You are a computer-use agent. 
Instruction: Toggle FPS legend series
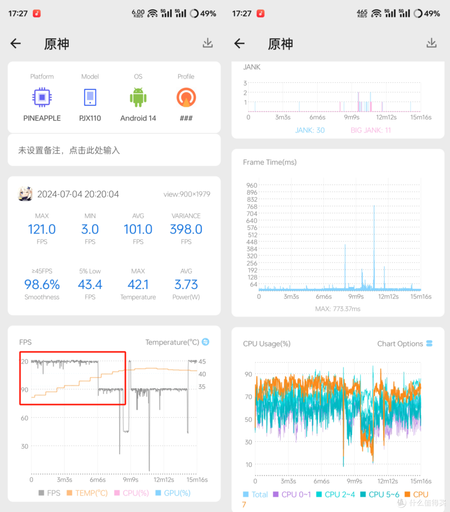49,493
